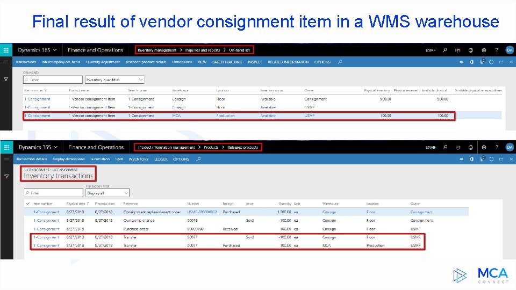
Task: Open help question mark in On-hand top bar
Action: coord(497,50)
